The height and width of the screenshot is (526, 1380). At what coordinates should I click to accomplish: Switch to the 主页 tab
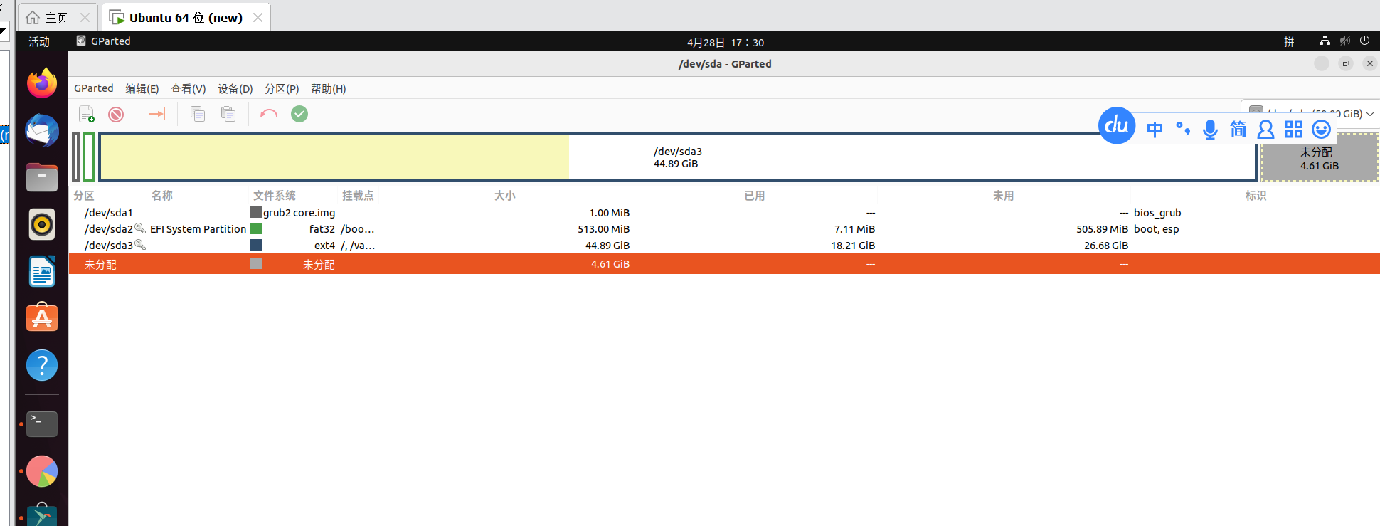coord(57,18)
